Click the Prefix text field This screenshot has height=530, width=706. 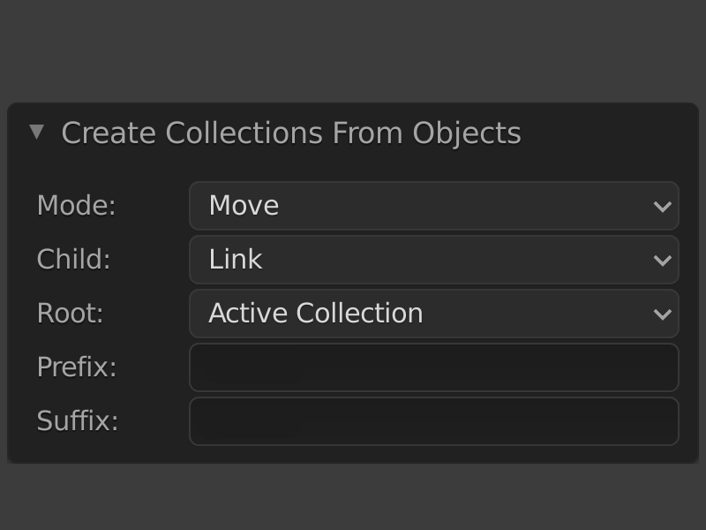pyautogui.click(x=432, y=367)
